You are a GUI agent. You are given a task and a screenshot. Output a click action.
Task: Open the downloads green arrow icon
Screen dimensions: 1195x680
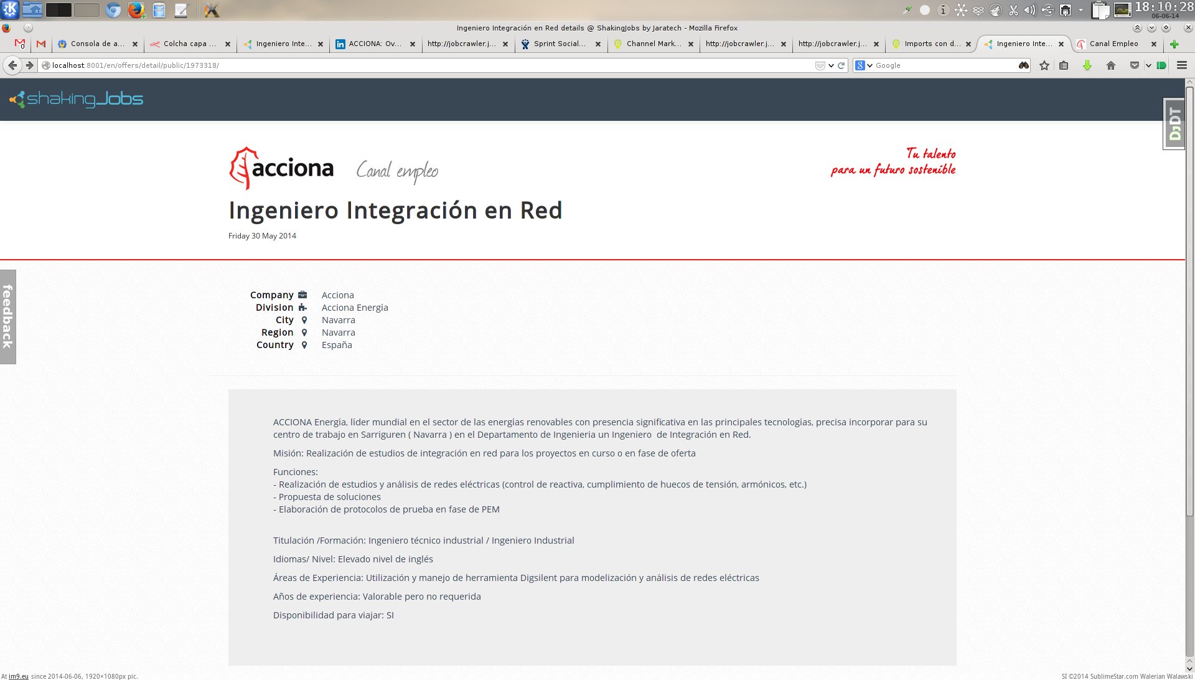(x=1087, y=65)
